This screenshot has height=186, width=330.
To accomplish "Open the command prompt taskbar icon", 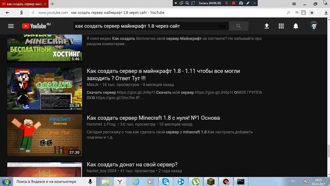I will [241, 181].
